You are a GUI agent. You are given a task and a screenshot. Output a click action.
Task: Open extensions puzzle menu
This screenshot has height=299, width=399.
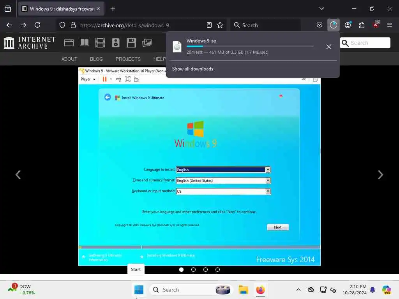pyautogui.click(x=362, y=25)
